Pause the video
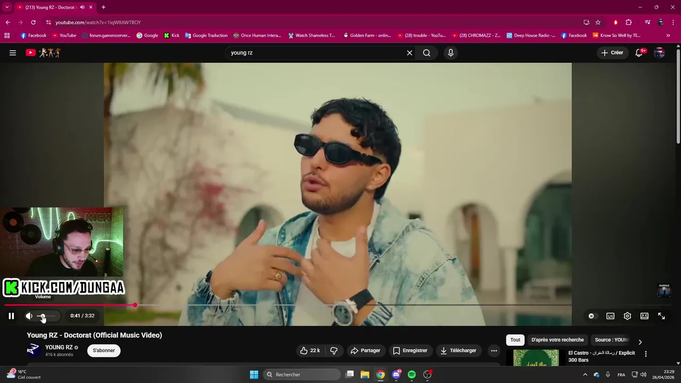 pos(11,316)
